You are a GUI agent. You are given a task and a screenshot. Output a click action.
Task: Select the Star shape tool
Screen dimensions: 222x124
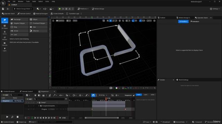(38, 27)
